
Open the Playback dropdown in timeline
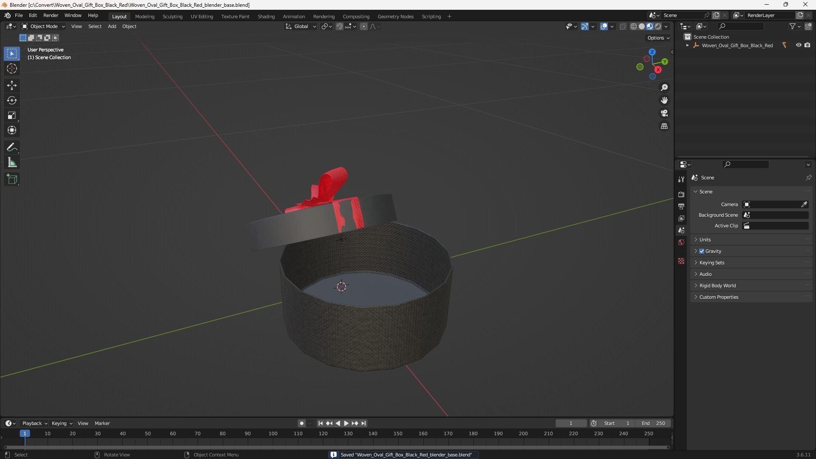34,423
